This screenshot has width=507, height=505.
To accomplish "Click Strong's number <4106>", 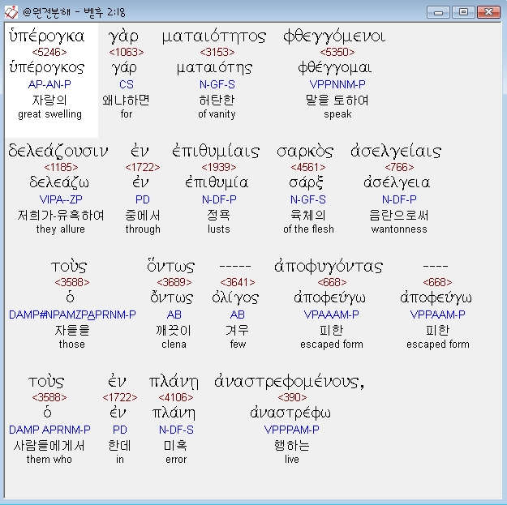I will pyautogui.click(x=176, y=397).
